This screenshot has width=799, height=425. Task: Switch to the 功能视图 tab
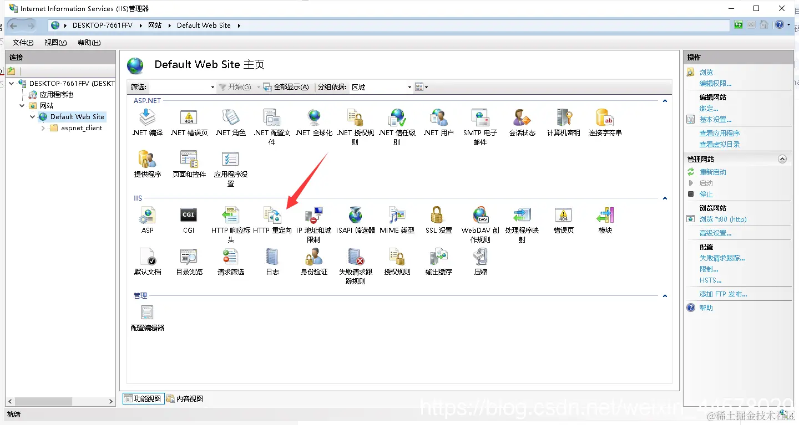pos(143,398)
